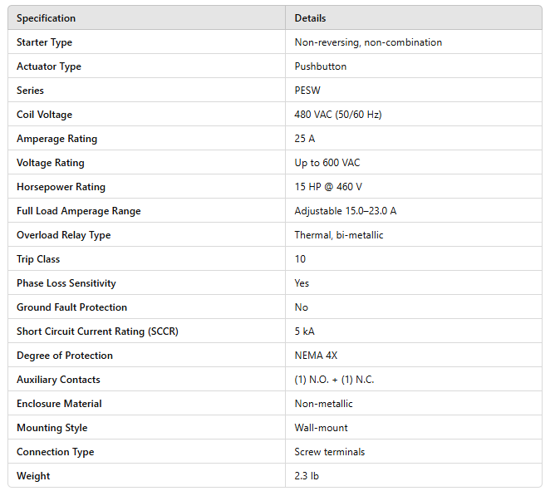Viewport: 560px width, 491px height.
Task: Click the Auxiliary Contacts value cell
Action: click(333, 380)
